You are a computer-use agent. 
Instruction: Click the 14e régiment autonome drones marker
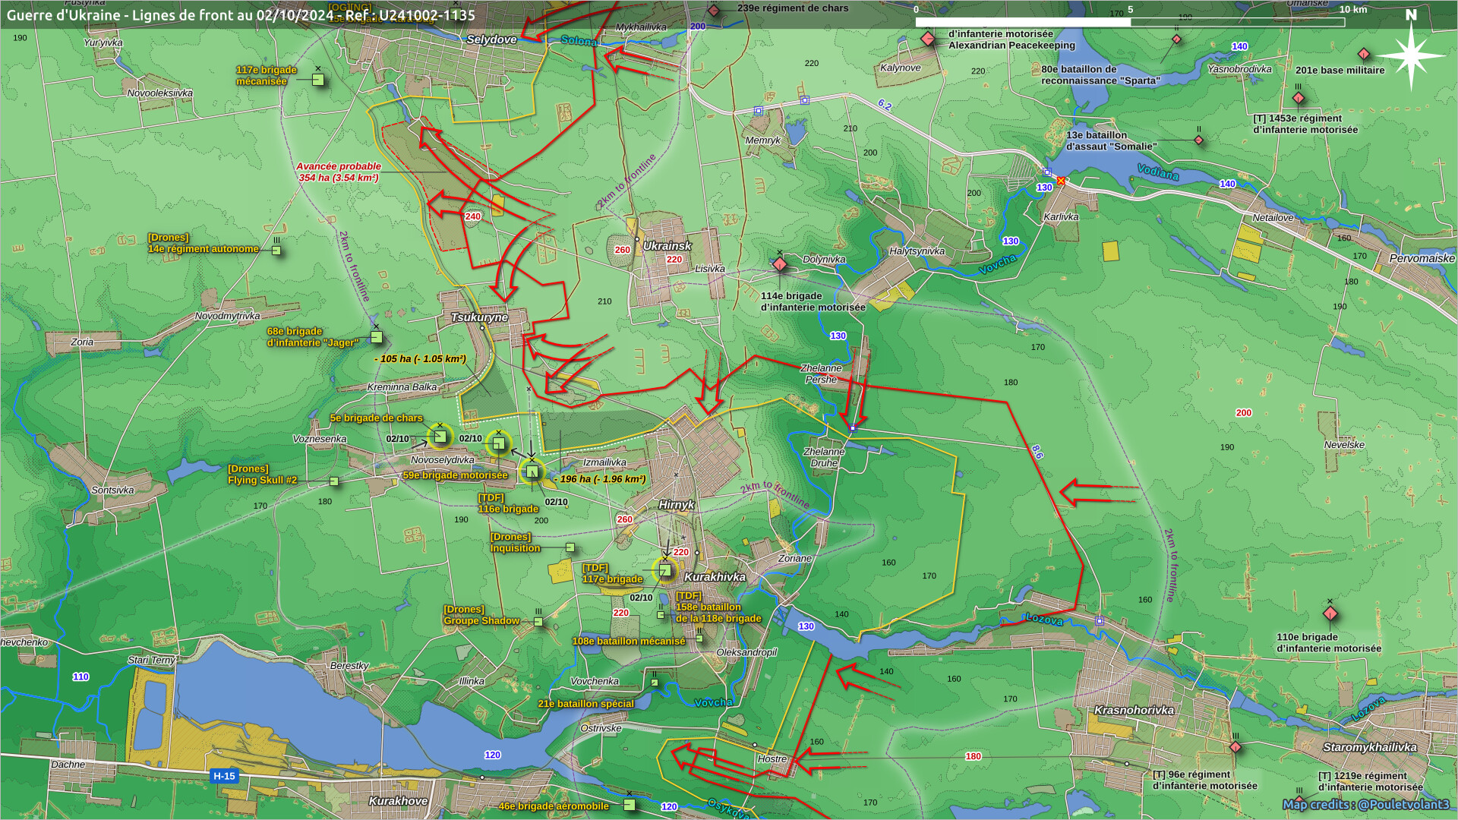coord(276,250)
